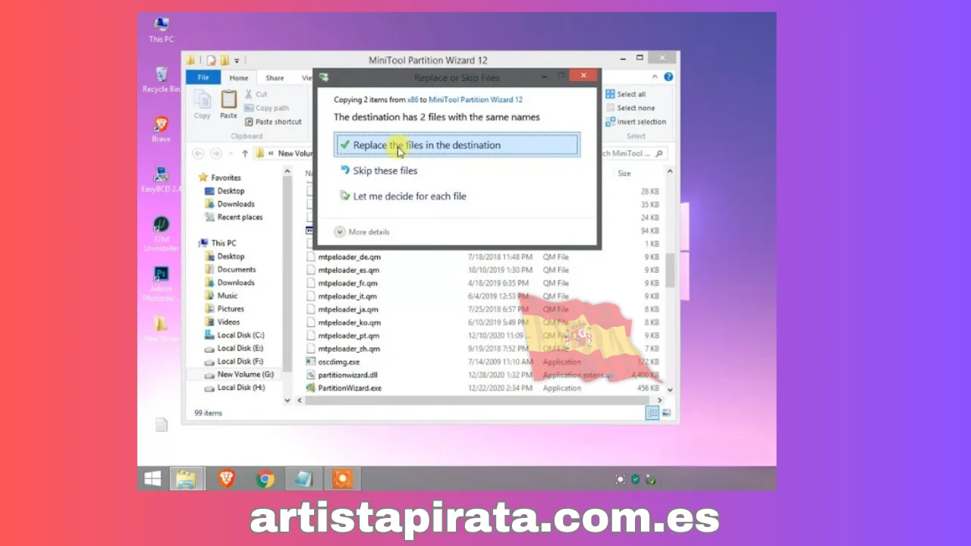Open Downloads under Favorites
This screenshot has width=971, height=546.
click(230, 204)
